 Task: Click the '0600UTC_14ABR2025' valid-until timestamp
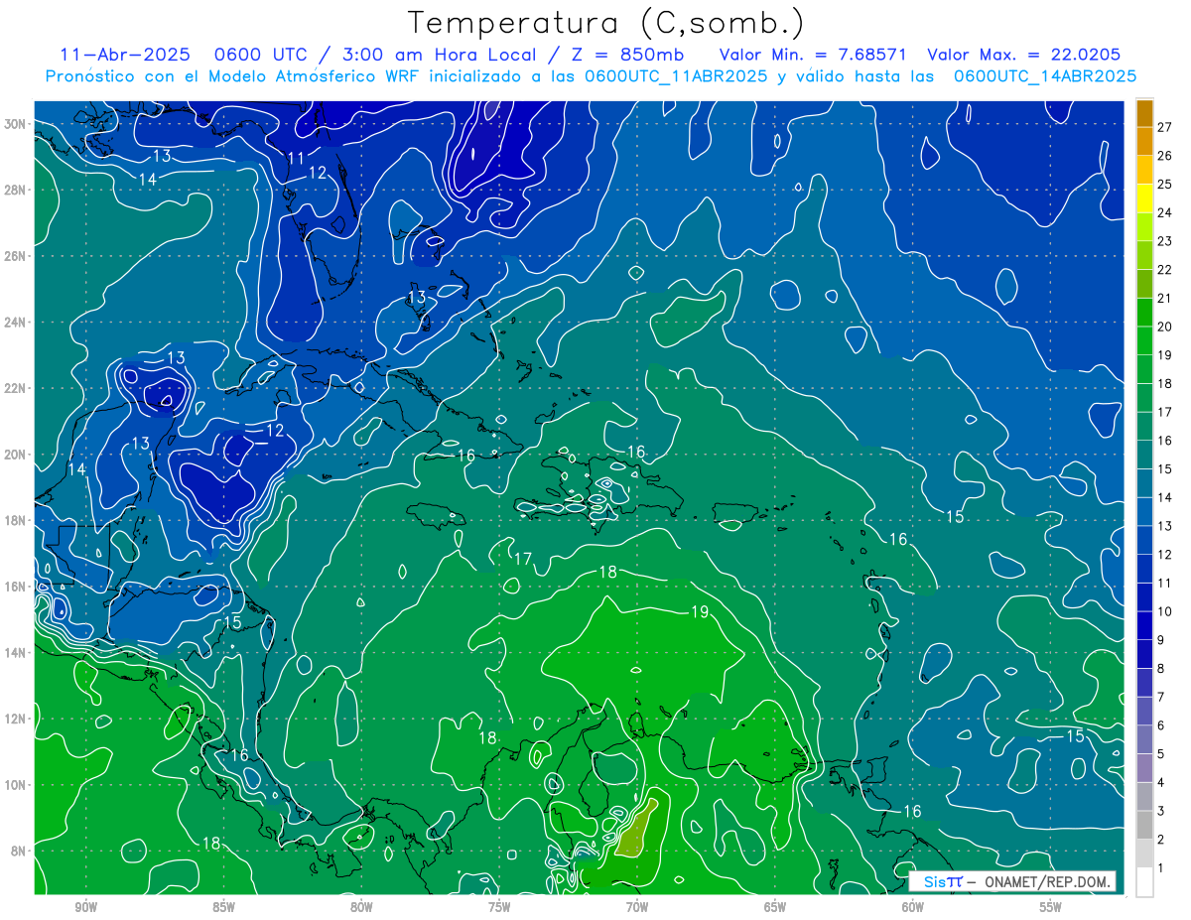1045,76
